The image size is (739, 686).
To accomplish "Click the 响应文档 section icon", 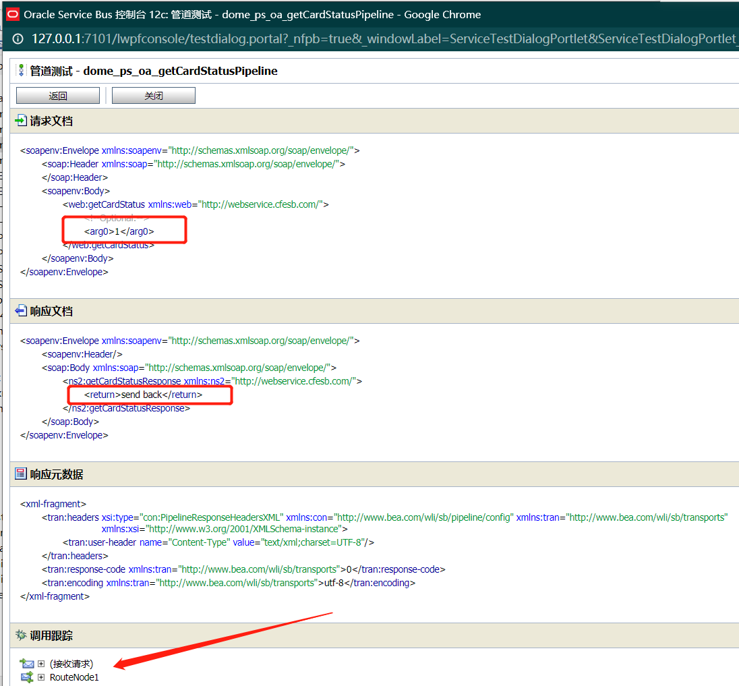I will [21, 311].
